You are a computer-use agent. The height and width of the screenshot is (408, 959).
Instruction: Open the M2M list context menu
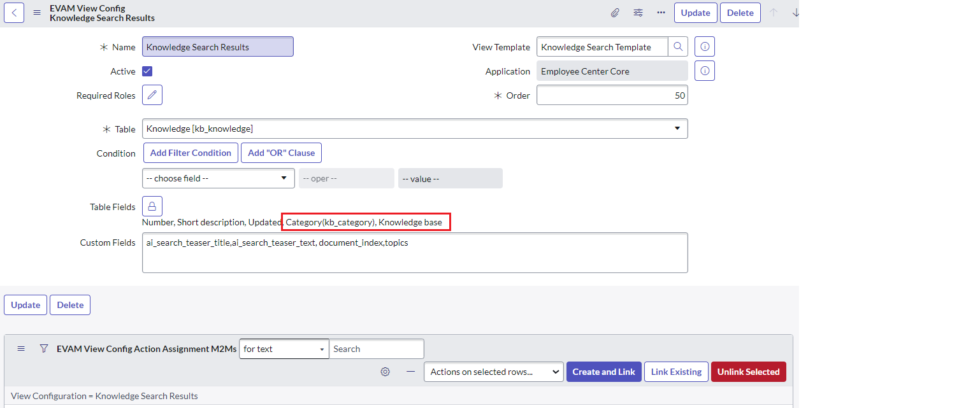coord(21,348)
